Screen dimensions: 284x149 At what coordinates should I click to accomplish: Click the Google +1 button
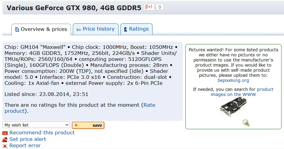[149, 7]
